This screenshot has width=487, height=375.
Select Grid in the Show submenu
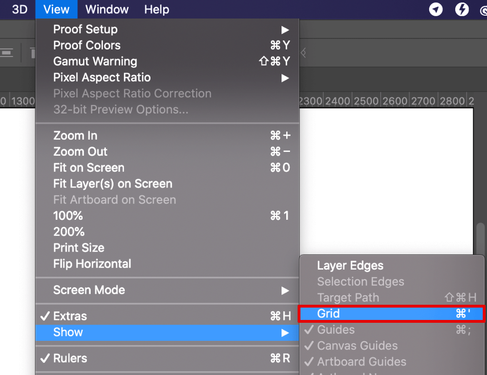[x=328, y=314]
